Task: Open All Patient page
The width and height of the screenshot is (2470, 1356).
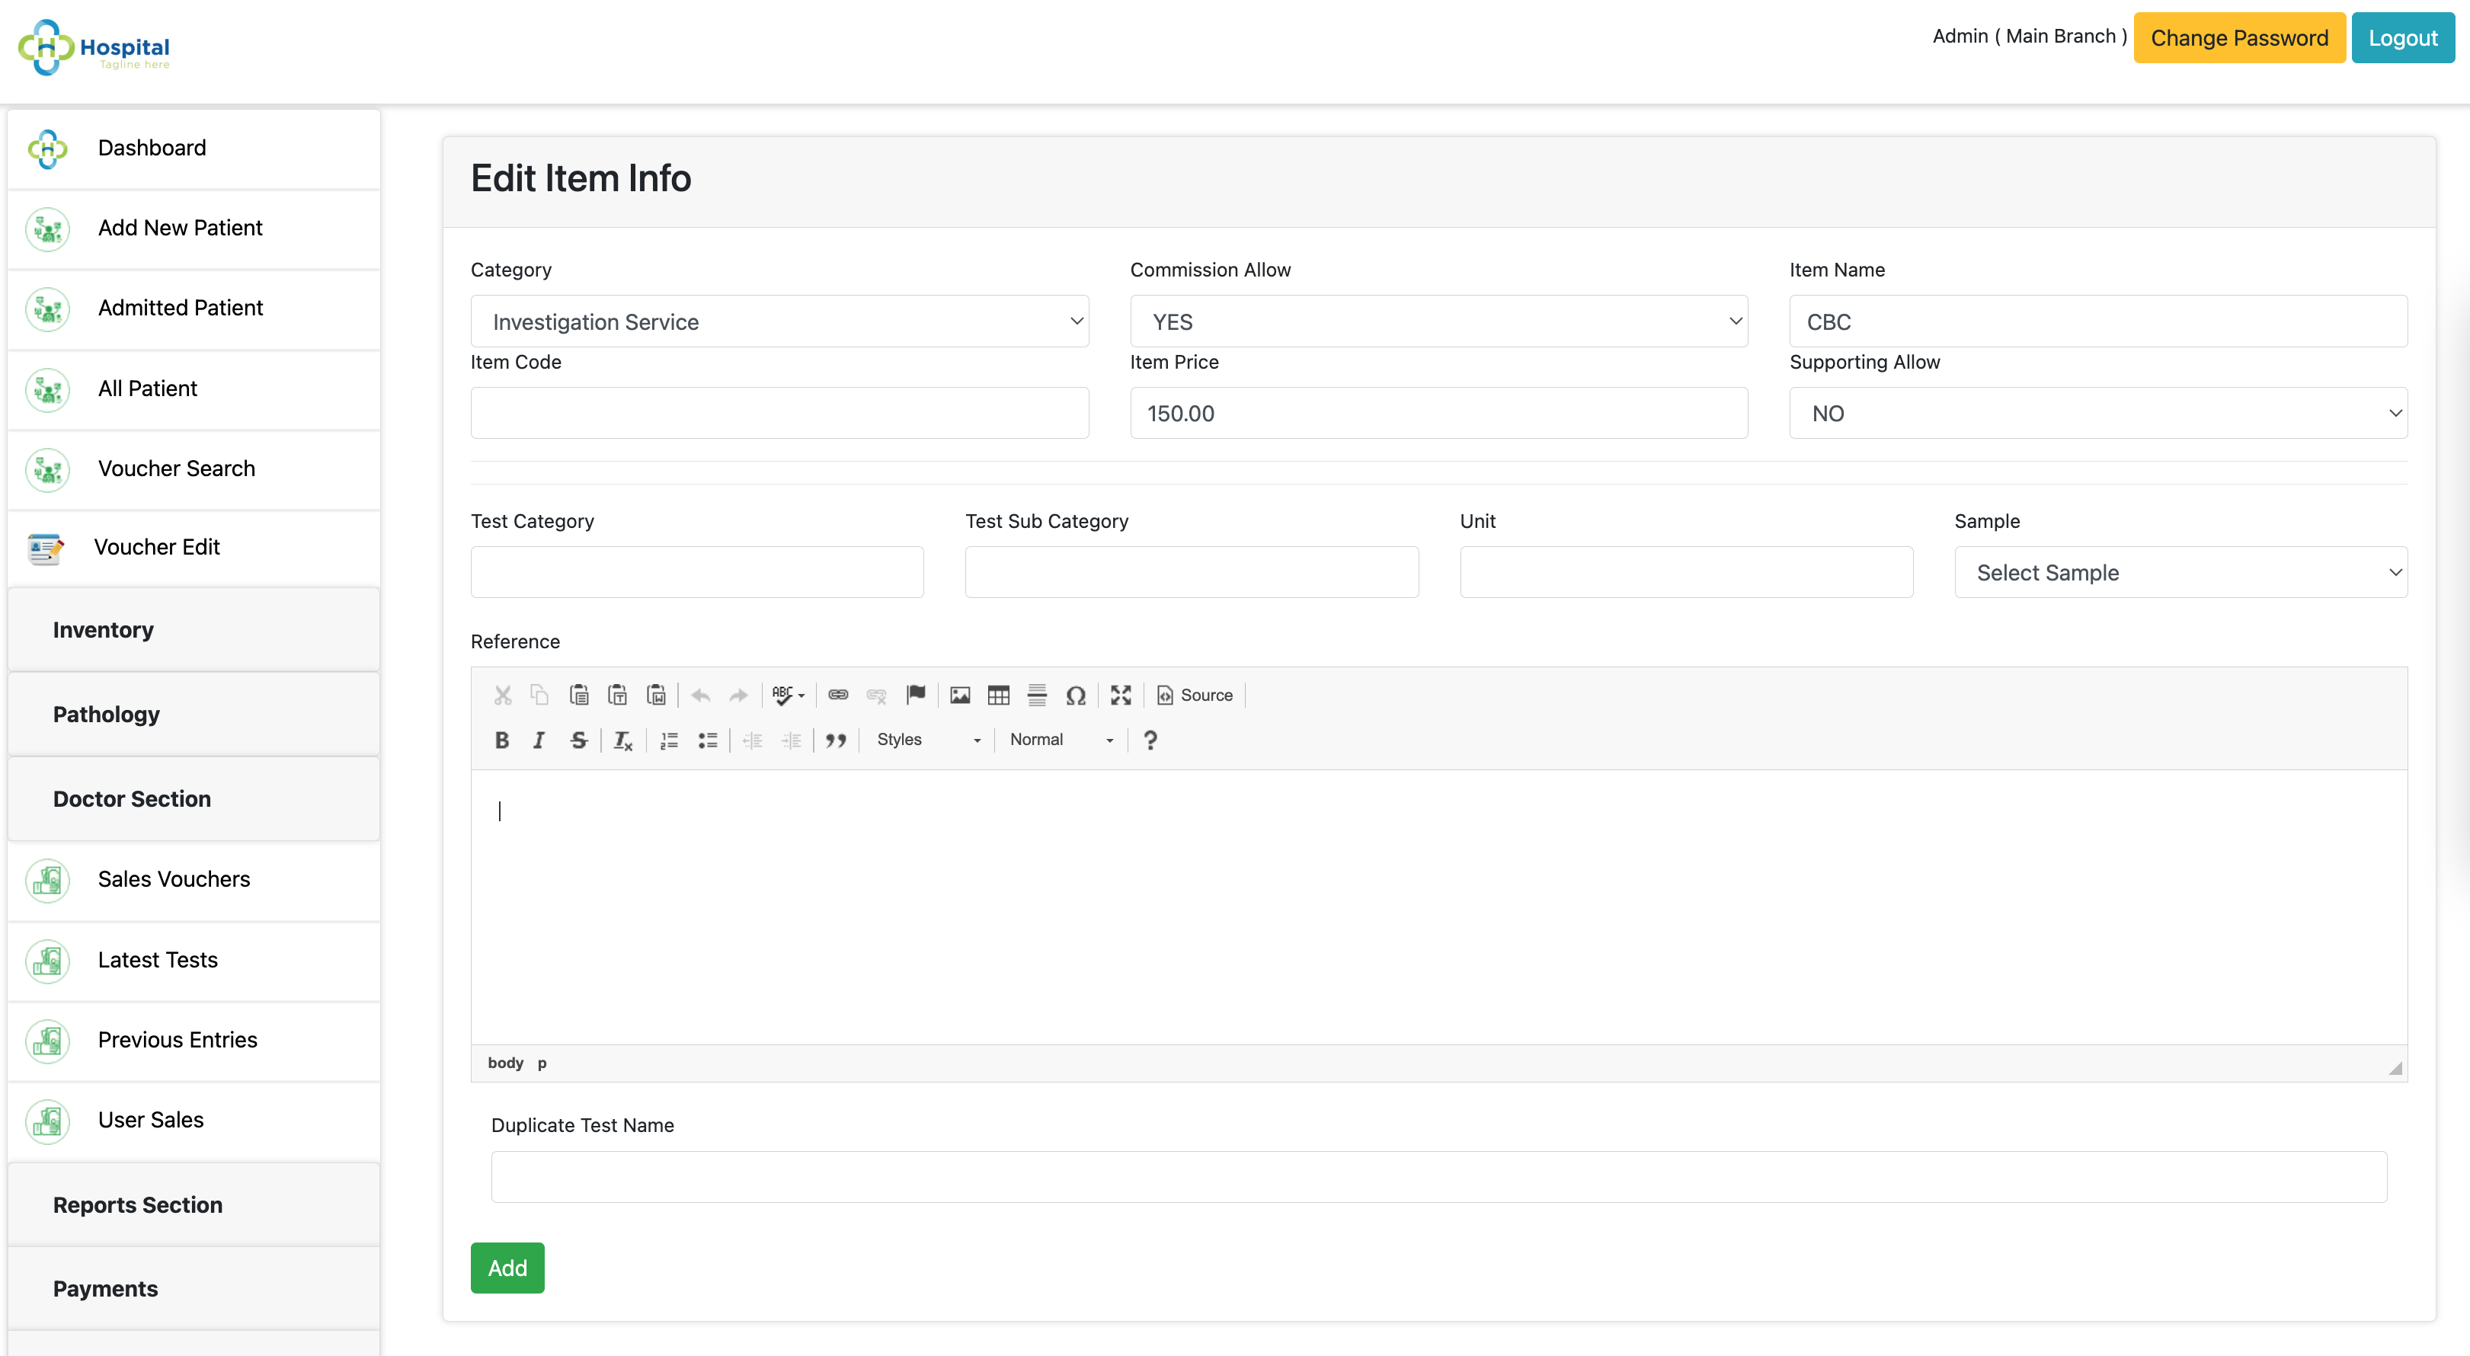Action: [194, 389]
